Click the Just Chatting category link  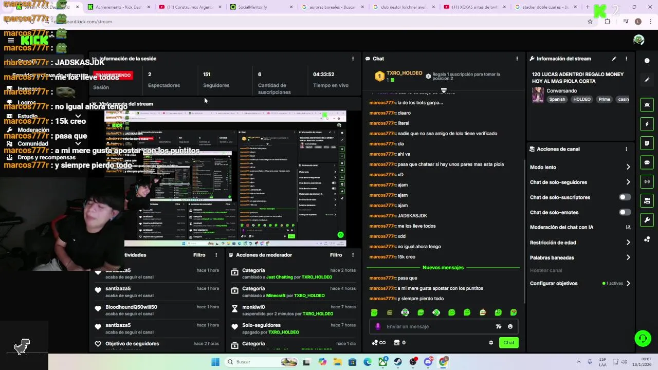click(x=279, y=277)
